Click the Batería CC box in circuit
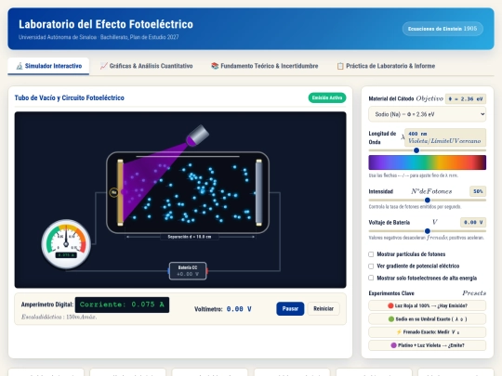Screen dimensions: 502x376 click(188, 271)
